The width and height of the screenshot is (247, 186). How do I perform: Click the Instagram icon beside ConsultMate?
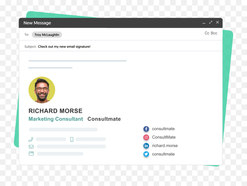[146, 137]
